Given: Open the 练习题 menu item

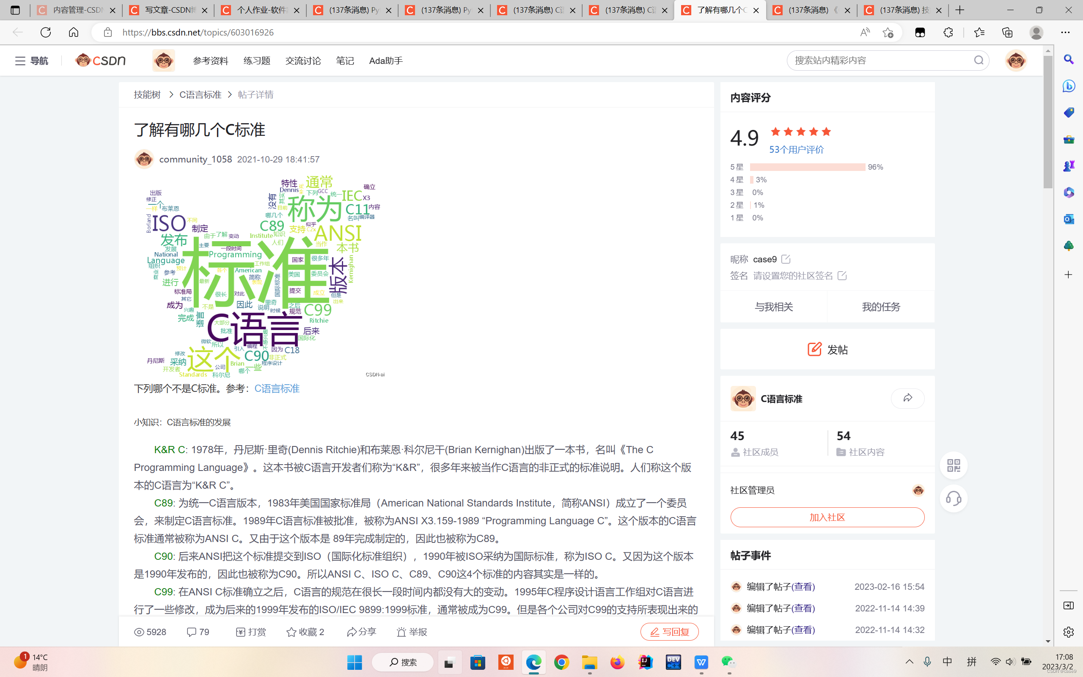Looking at the screenshot, I should (257, 61).
